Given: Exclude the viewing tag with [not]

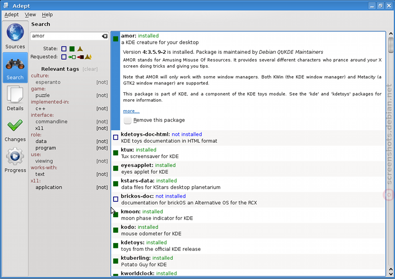Looking at the screenshot, I should (102, 161).
